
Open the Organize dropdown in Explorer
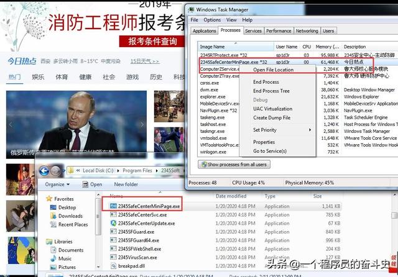pyautogui.click(x=57, y=184)
